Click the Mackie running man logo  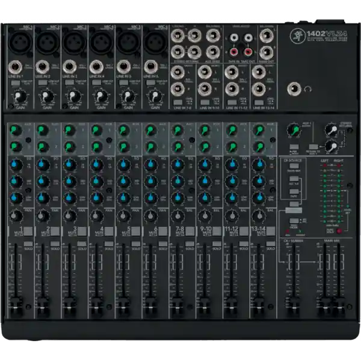297,36
